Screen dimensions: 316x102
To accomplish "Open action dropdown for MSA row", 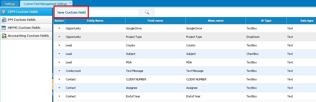I will pos(59,62).
